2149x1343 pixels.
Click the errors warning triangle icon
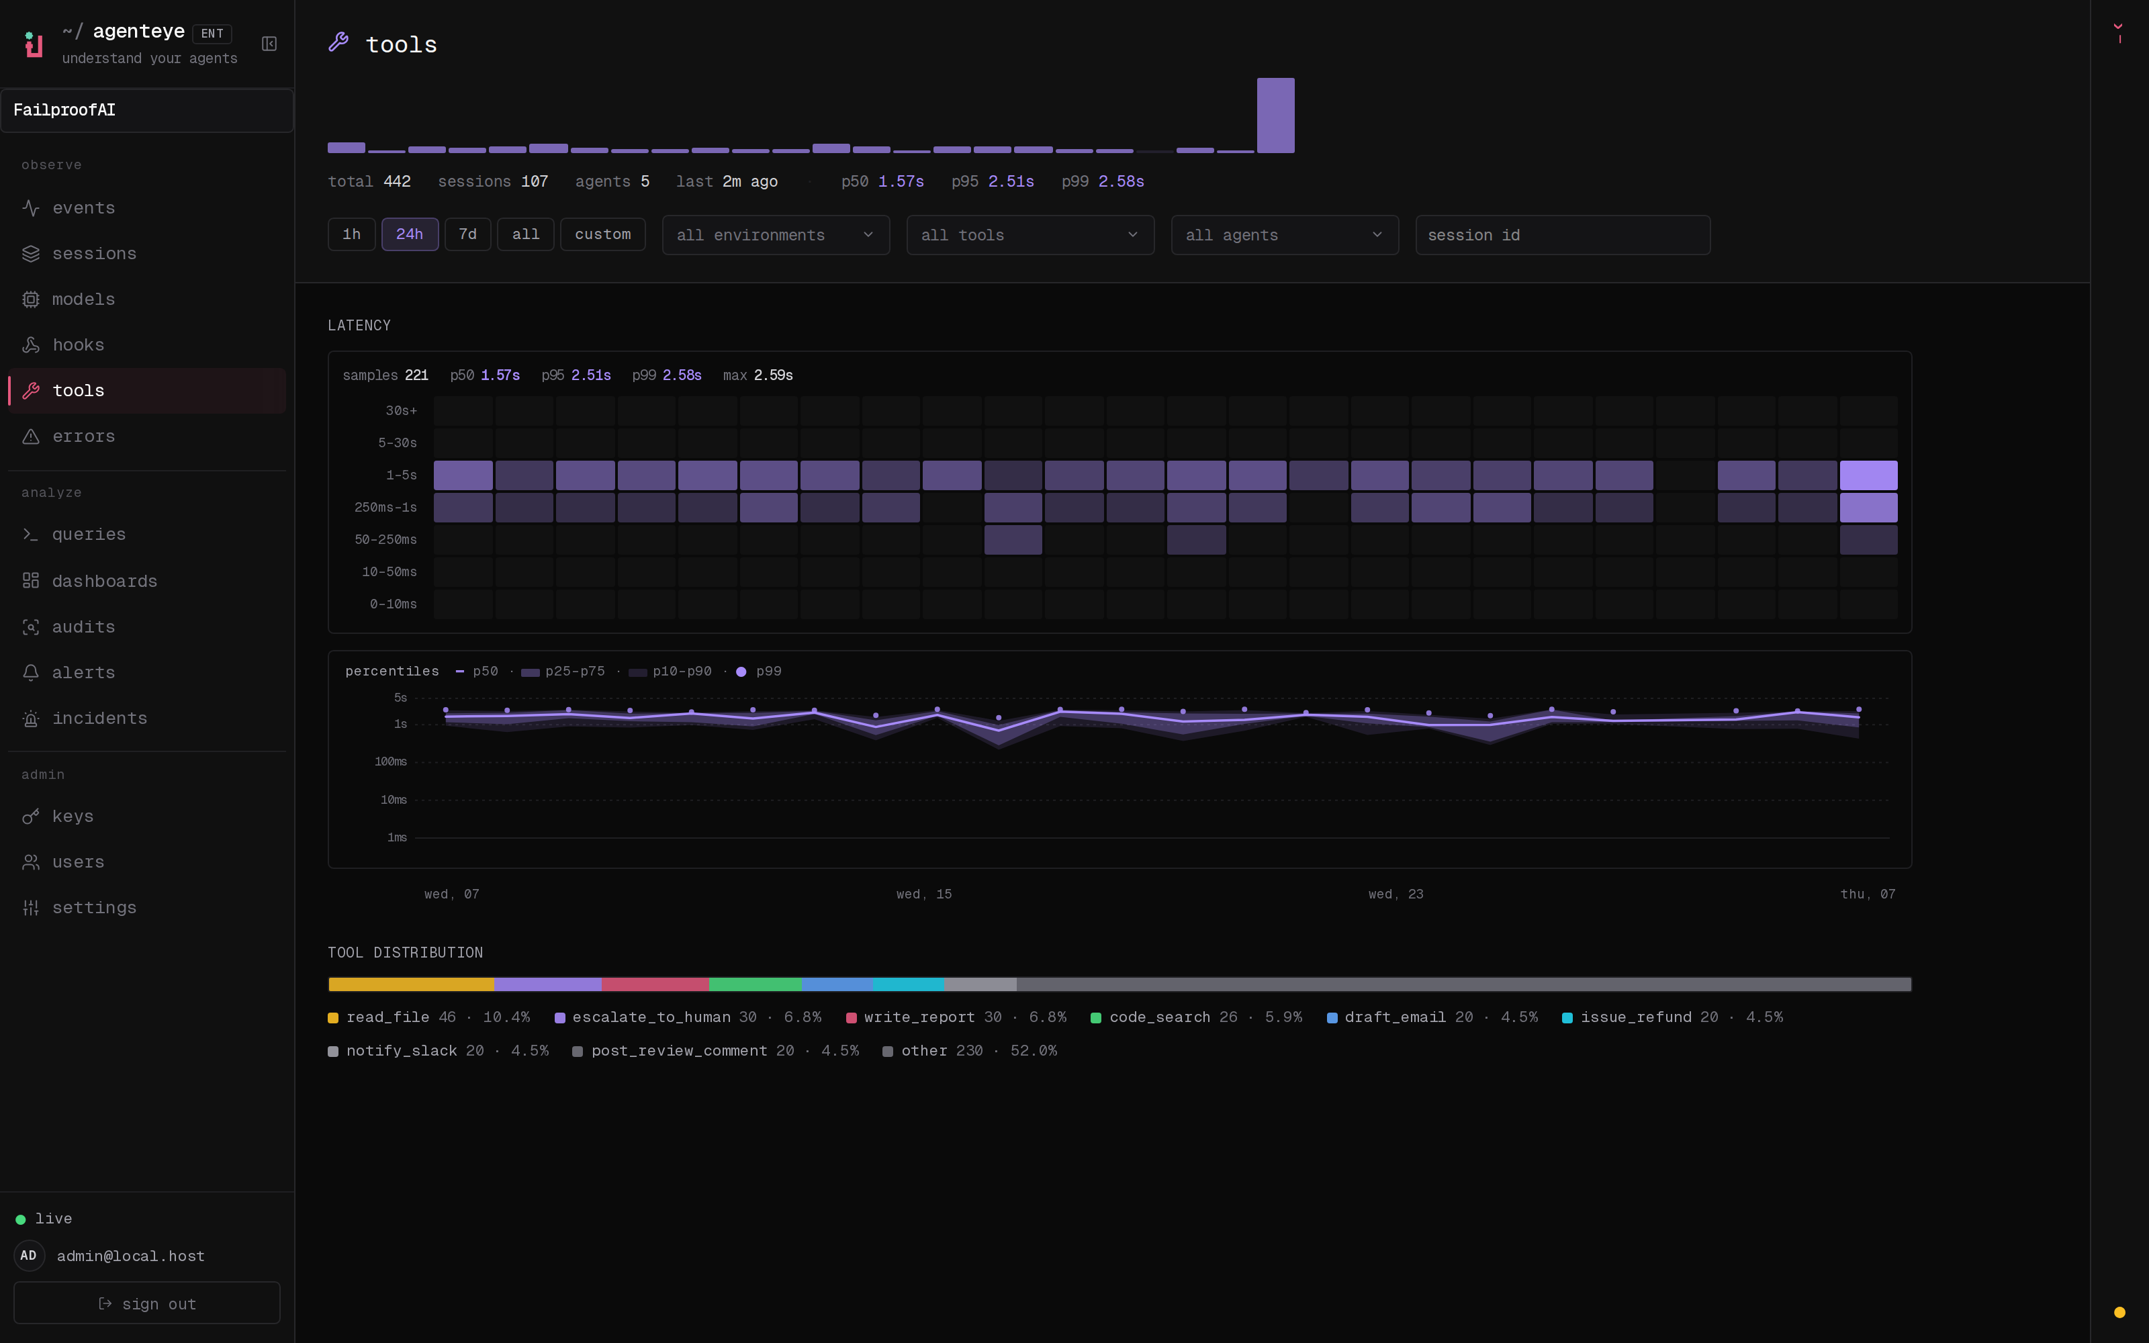click(x=31, y=436)
